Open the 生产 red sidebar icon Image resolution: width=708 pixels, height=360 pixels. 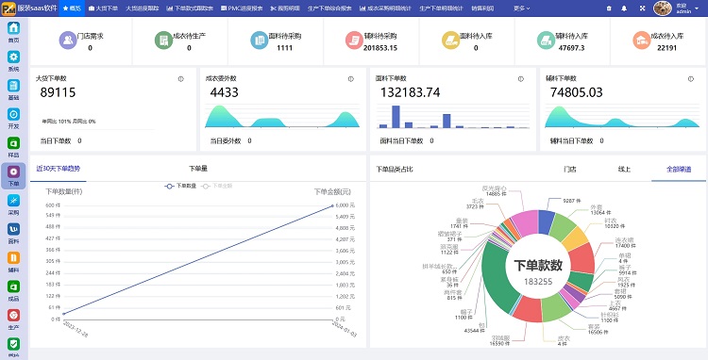[x=13, y=316]
